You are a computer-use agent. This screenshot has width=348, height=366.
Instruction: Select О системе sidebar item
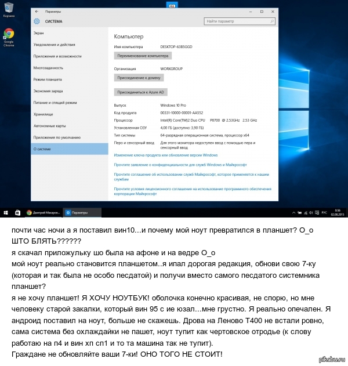click(x=70, y=149)
